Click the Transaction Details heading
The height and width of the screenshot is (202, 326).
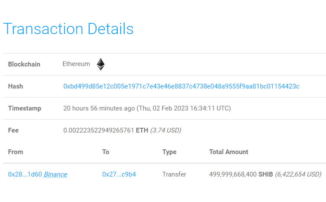pyautogui.click(x=68, y=29)
